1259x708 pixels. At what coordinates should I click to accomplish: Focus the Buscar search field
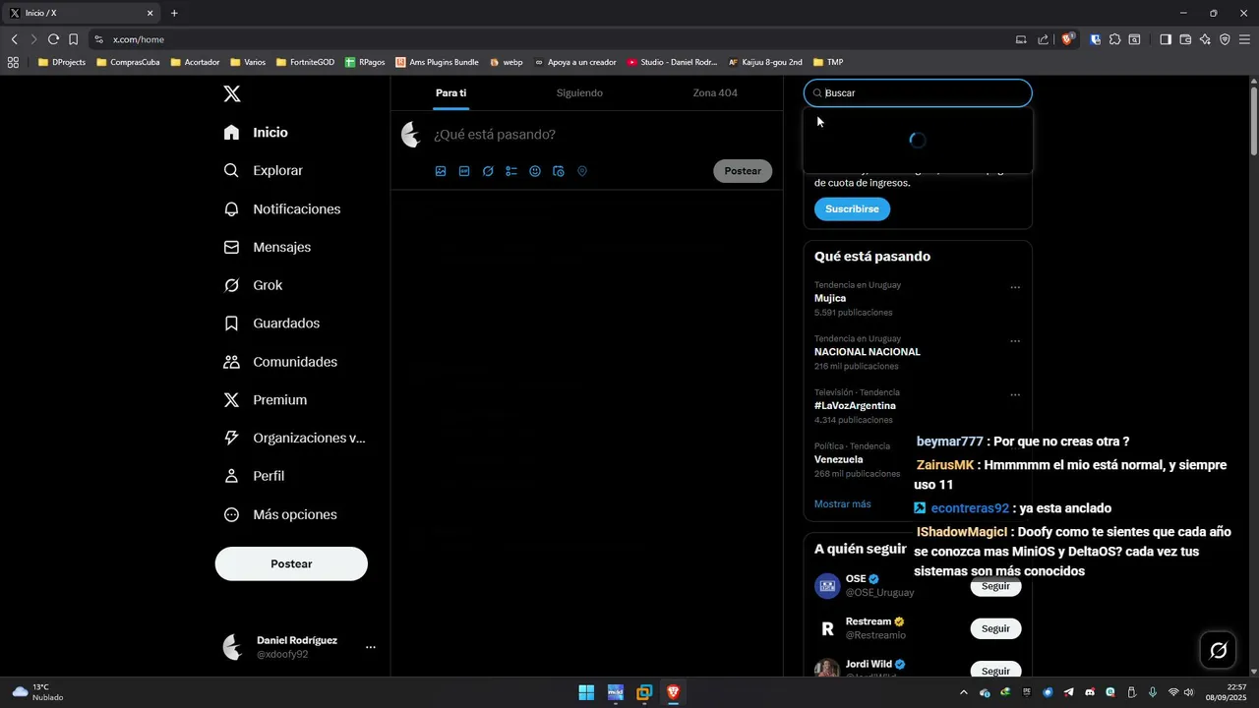pos(918,92)
